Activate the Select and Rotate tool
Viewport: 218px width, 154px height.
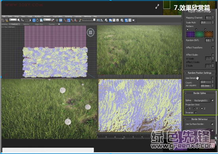[38, 20]
